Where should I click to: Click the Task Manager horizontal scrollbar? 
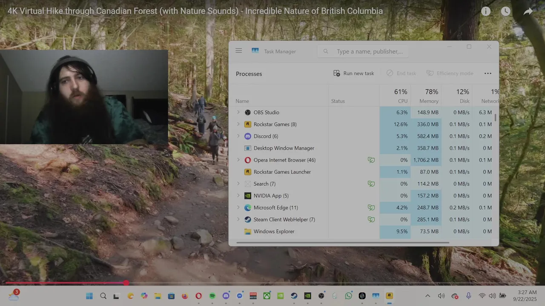tap(343, 243)
